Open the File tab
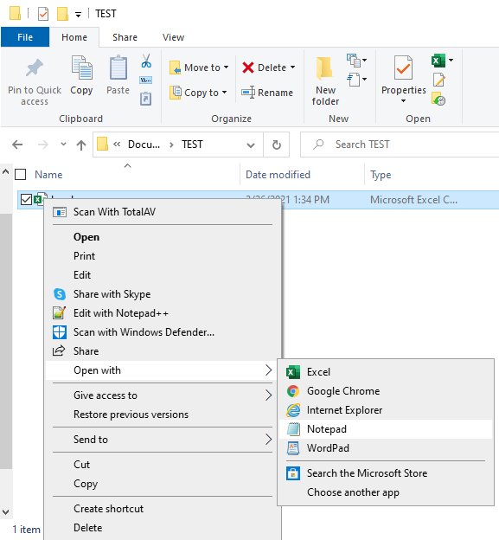499x540 pixels. click(25, 37)
